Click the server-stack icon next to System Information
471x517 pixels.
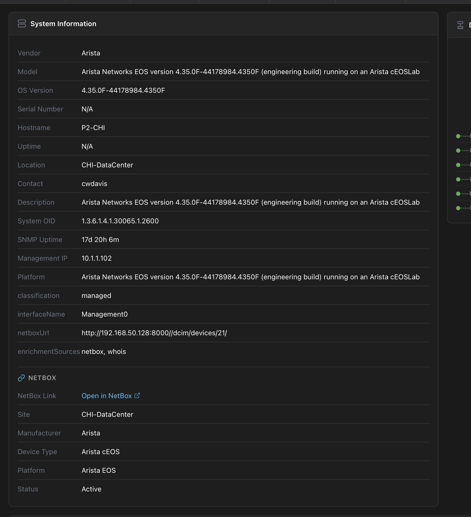pos(22,23)
